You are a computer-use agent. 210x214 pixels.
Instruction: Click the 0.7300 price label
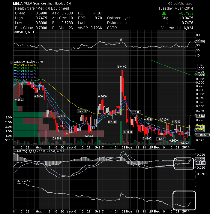click(x=61, y=116)
